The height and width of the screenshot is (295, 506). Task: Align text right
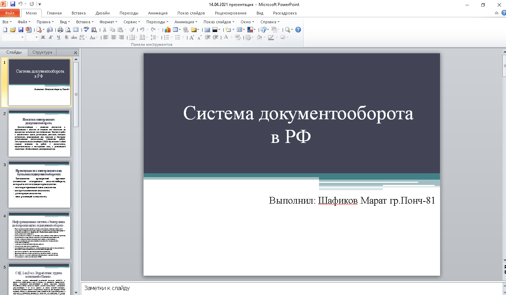point(121,37)
